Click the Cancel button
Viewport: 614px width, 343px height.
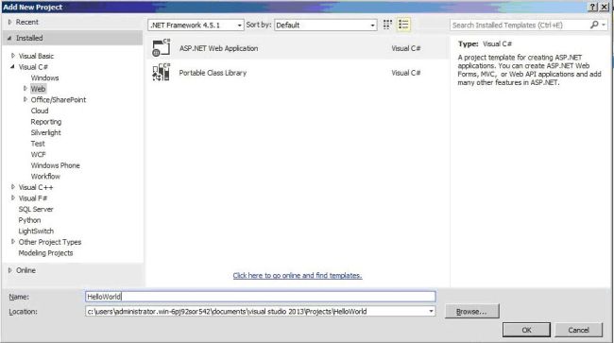click(x=578, y=330)
